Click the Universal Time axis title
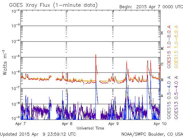The image size is (183, 137). 90,128
